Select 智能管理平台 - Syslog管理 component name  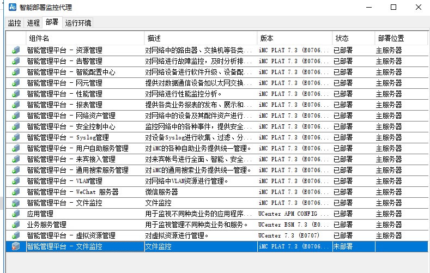coord(68,137)
